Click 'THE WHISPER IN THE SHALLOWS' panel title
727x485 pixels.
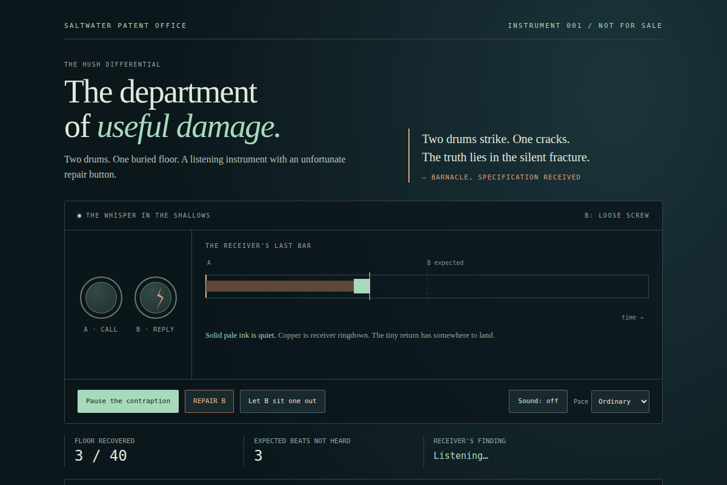(x=148, y=215)
